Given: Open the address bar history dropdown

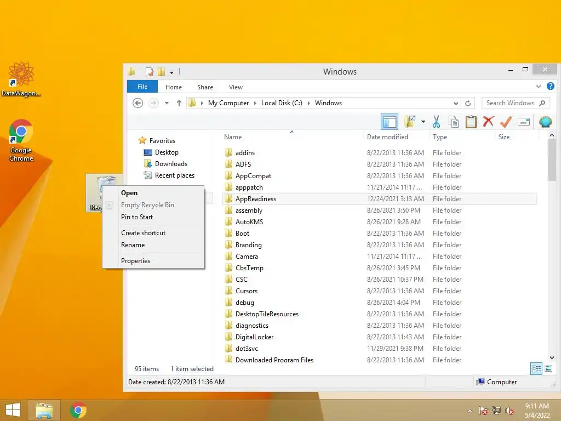Looking at the screenshot, I should (x=456, y=103).
